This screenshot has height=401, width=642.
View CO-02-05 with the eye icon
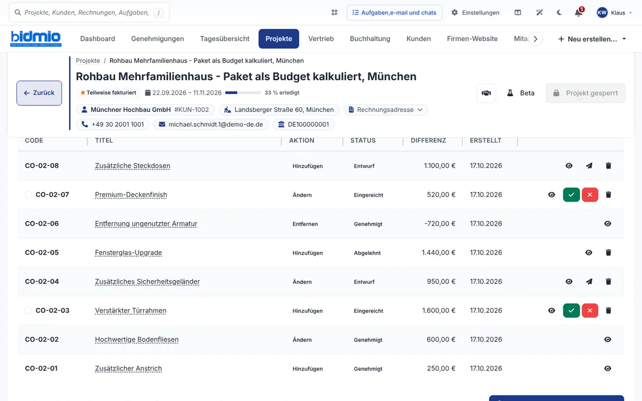tap(589, 253)
